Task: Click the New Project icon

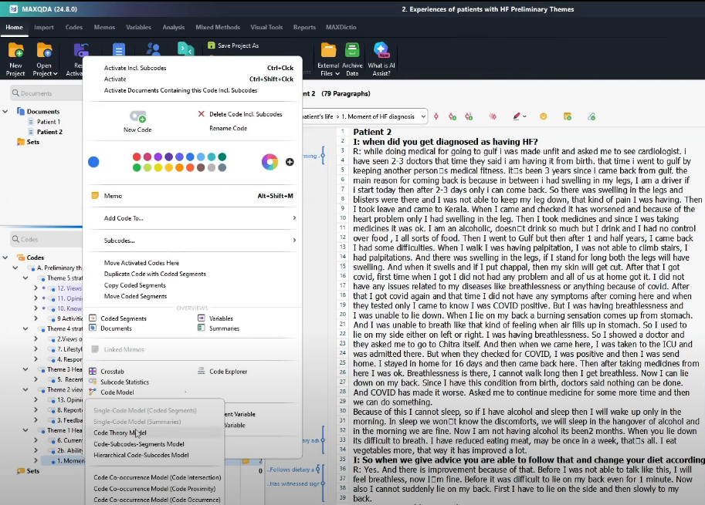Action: [x=15, y=51]
